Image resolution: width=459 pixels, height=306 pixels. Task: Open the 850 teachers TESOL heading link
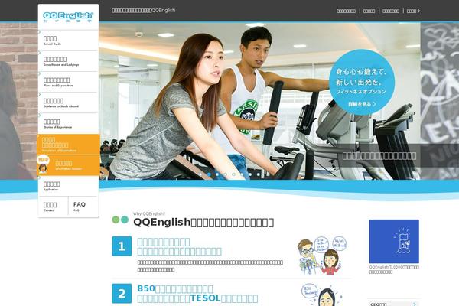pyautogui.click(x=197, y=294)
